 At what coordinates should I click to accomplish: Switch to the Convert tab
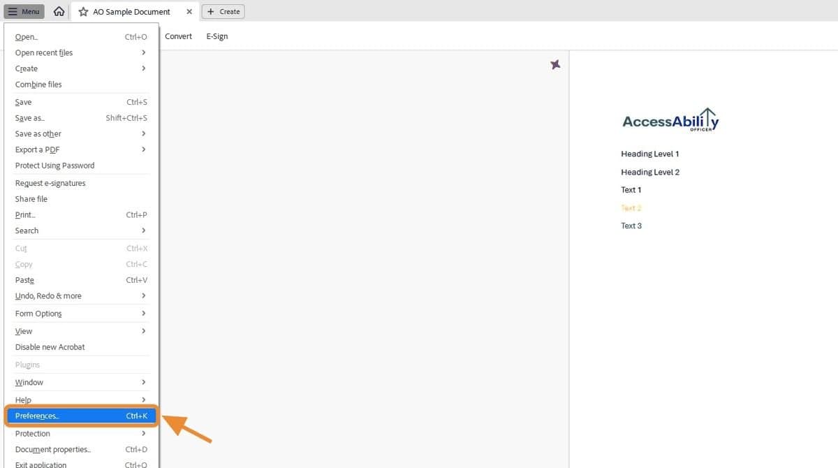click(x=178, y=36)
